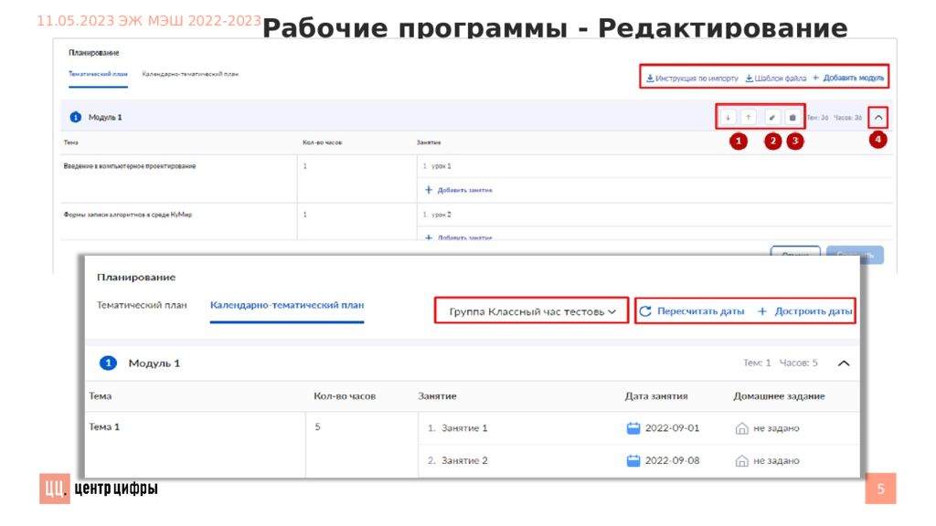Viewport: 936px width, 526px height.
Task: Open calendar icon for date 2022-09-01
Action: 633,427
